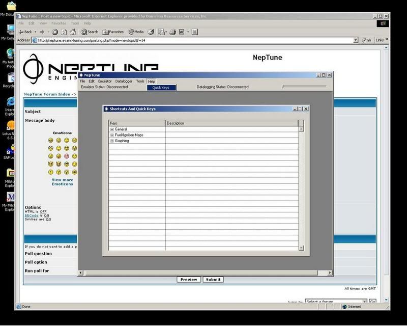Insert the Mad emoticon
Screen dimensions: 407x326
point(50,156)
